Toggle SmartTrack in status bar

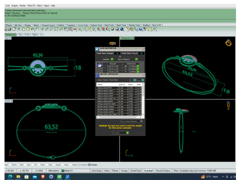136,170
